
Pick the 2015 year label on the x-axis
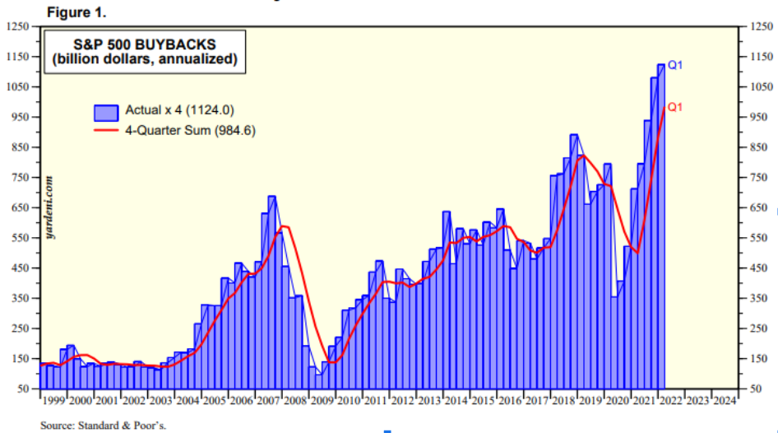coord(483,400)
